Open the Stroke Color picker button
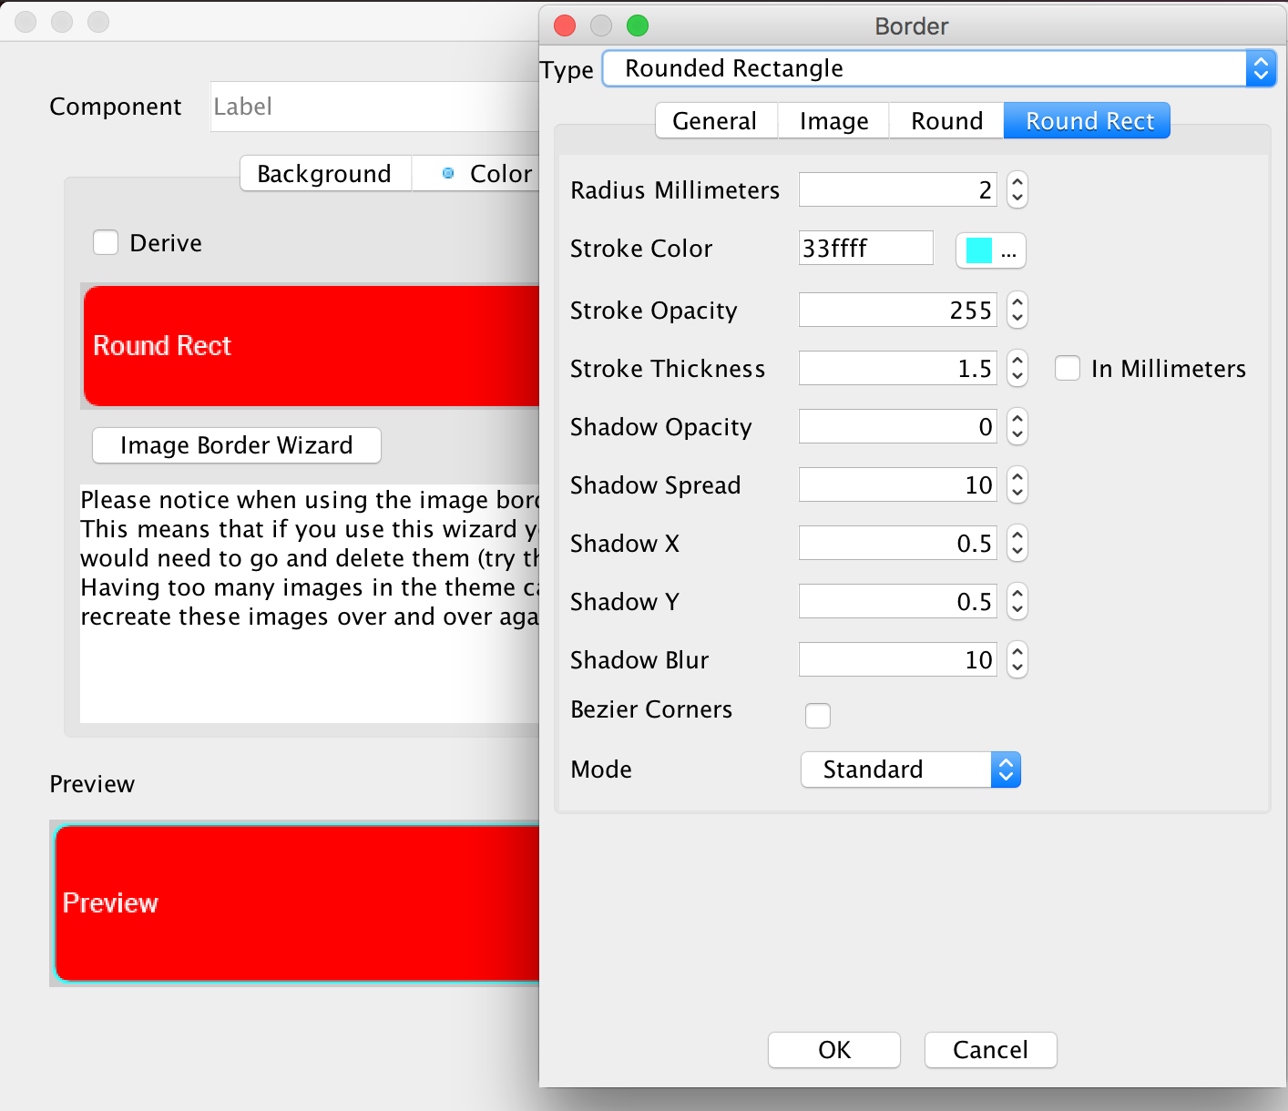1288x1111 pixels. [990, 250]
